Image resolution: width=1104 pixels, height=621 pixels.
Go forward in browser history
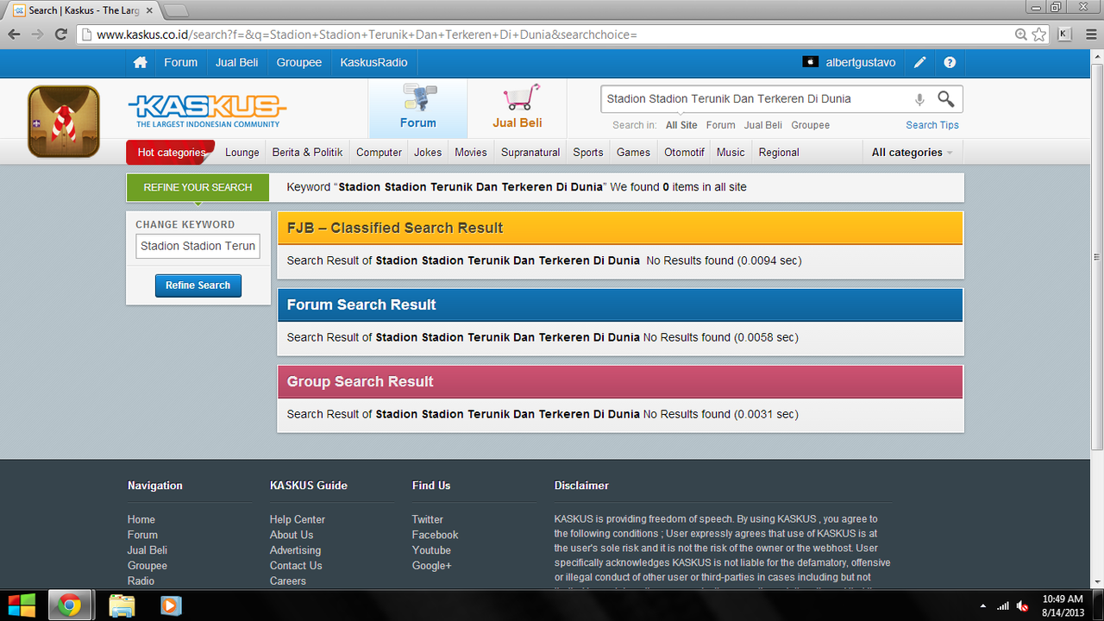point(37,34)
